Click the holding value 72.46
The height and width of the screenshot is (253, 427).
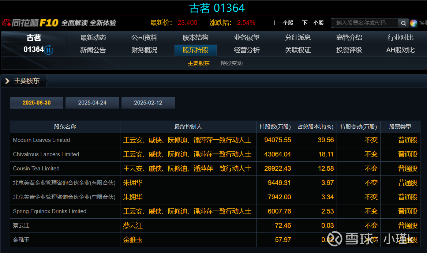click(283, 226)
